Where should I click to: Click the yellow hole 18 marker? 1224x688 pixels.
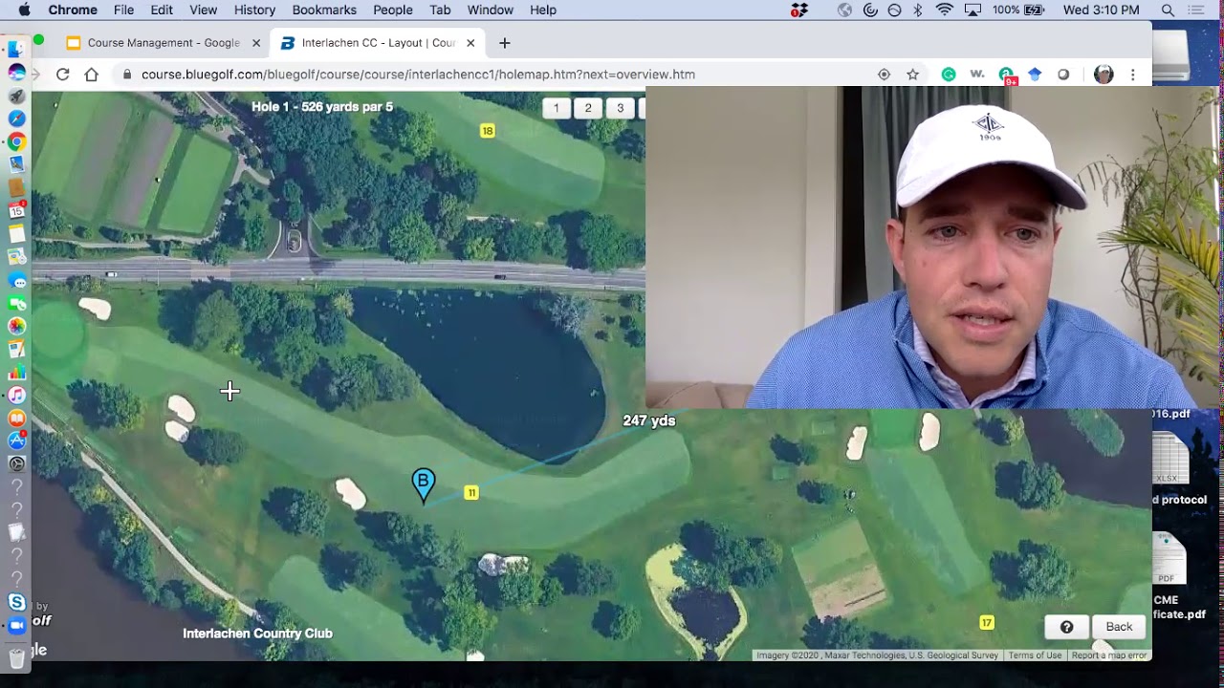pos(488,131)
